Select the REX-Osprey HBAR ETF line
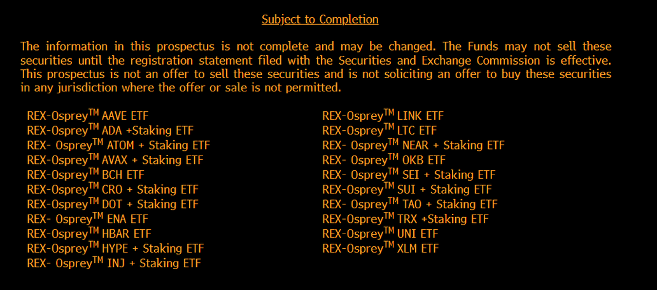This screenshot has height=290, width=657. [89, 234]
